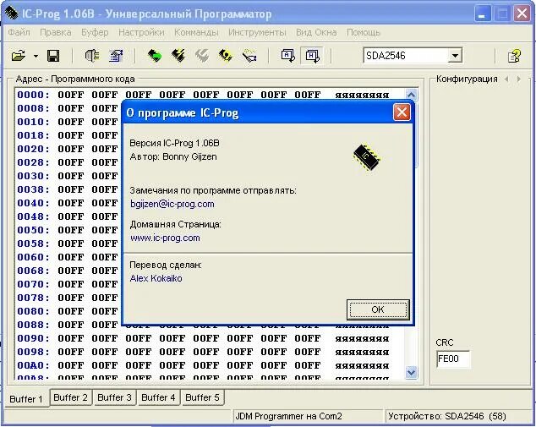Verify chip with the magnifier chip icon
This screenshot has width=536, height=427.
coord(249,56)
